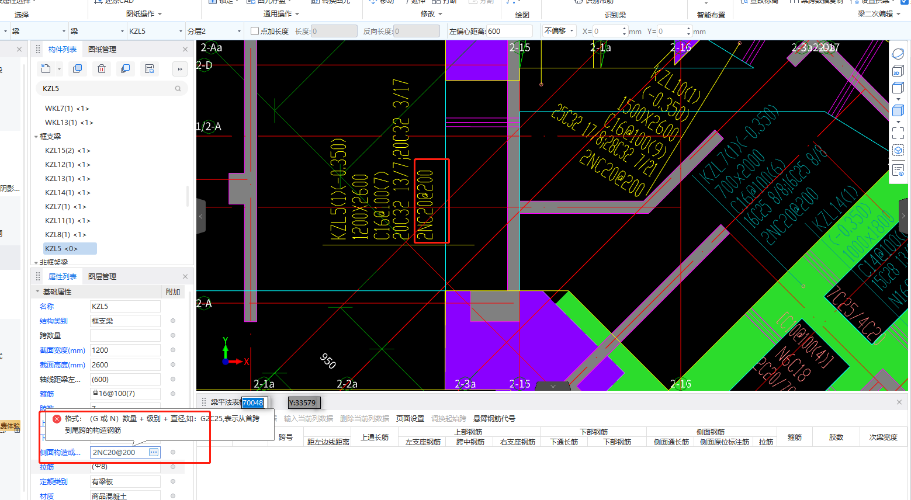Toggle attach radio for 跨数量 row
Screen dimensions: 911x500
point(173,335)
